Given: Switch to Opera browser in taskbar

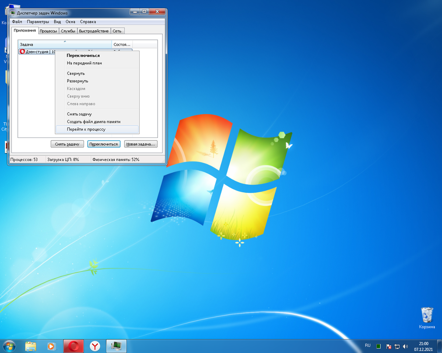Looking at the screenshot, I should click(x=74, y=346).
